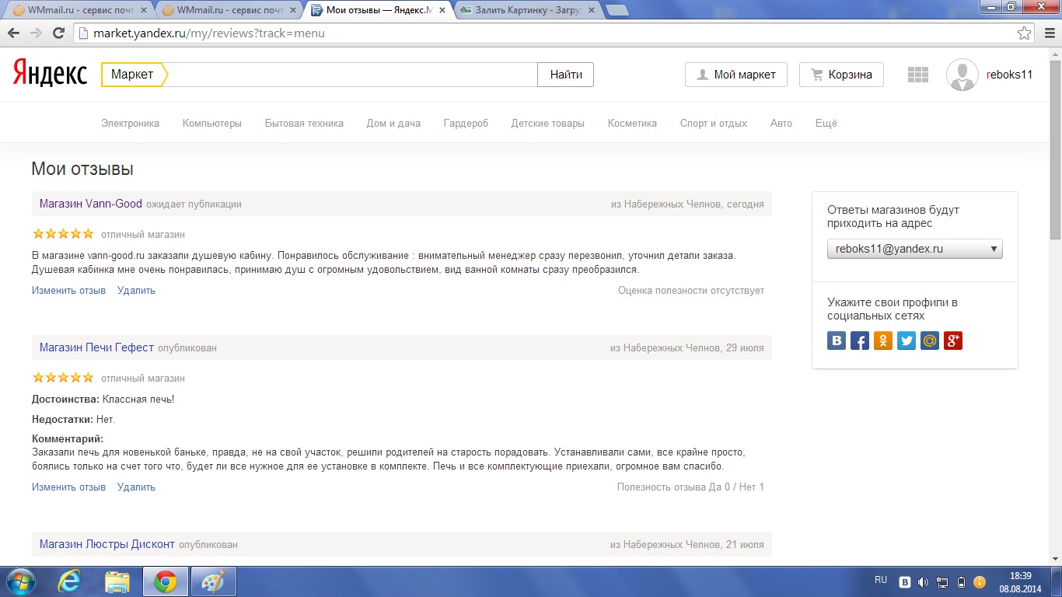Expand the Ещё category menu
Screen dimensions: 1062x597
click(826, 123)
